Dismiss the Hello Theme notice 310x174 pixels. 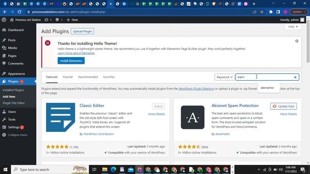(x=297, y=41)
